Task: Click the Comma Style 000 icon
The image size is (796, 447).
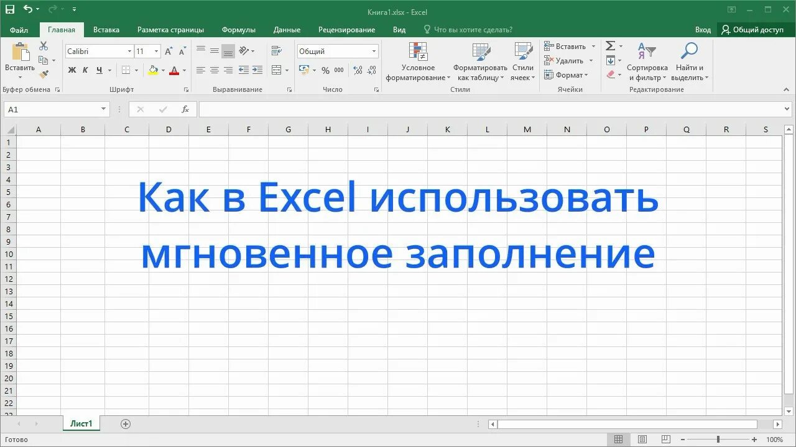Action: click(x=340, y=71)
